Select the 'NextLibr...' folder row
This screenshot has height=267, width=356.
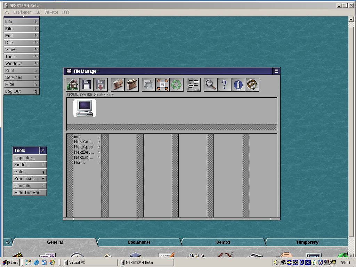tap(87, 157)
